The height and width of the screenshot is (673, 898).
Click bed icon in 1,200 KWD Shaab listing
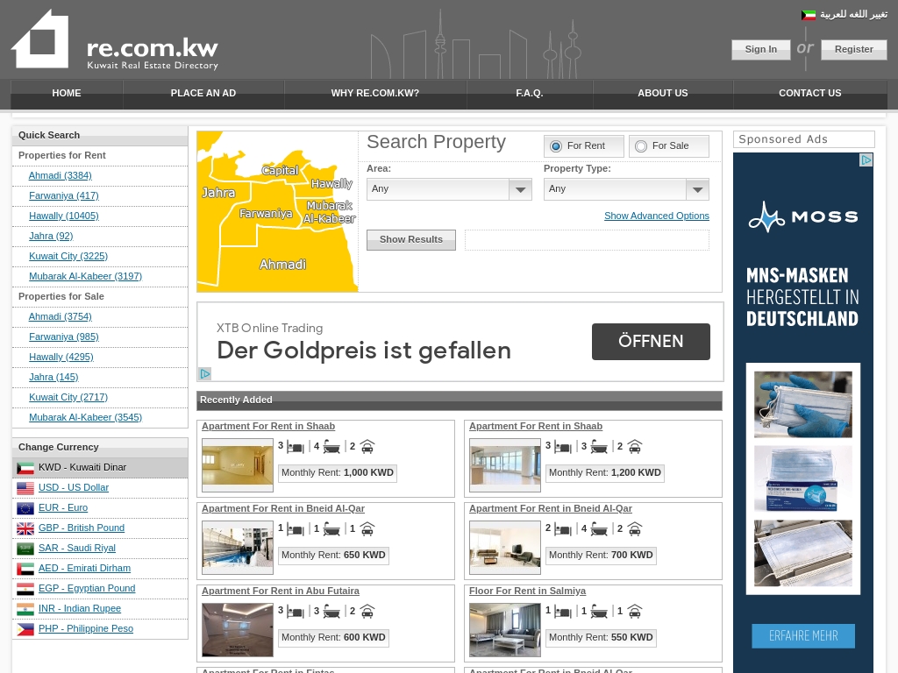pos(562,446)
